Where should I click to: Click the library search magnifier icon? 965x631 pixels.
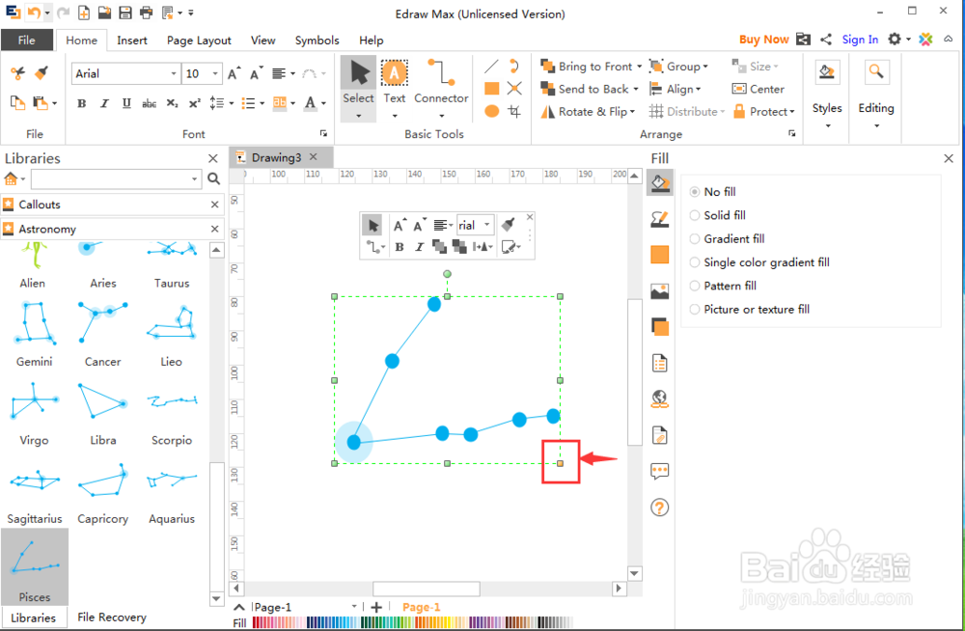tap(213, 178)
